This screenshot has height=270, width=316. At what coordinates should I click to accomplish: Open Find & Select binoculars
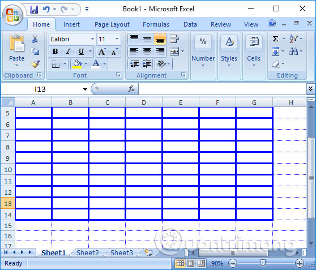296,52
